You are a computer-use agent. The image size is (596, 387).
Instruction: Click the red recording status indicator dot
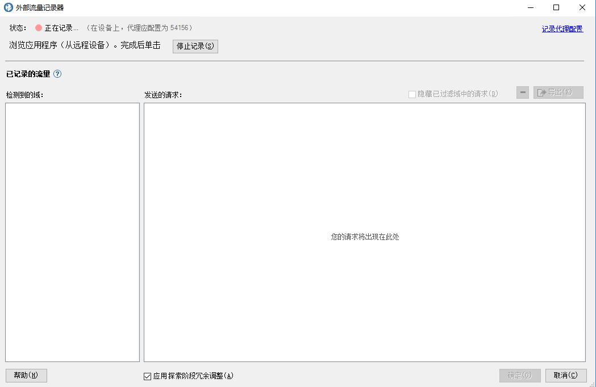(x=38, y=27)
